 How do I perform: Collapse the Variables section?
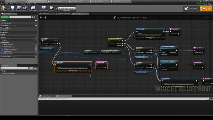point(1,40)
